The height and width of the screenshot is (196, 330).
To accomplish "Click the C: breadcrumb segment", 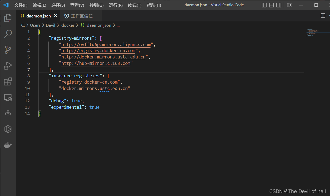I will coord(23,25).
